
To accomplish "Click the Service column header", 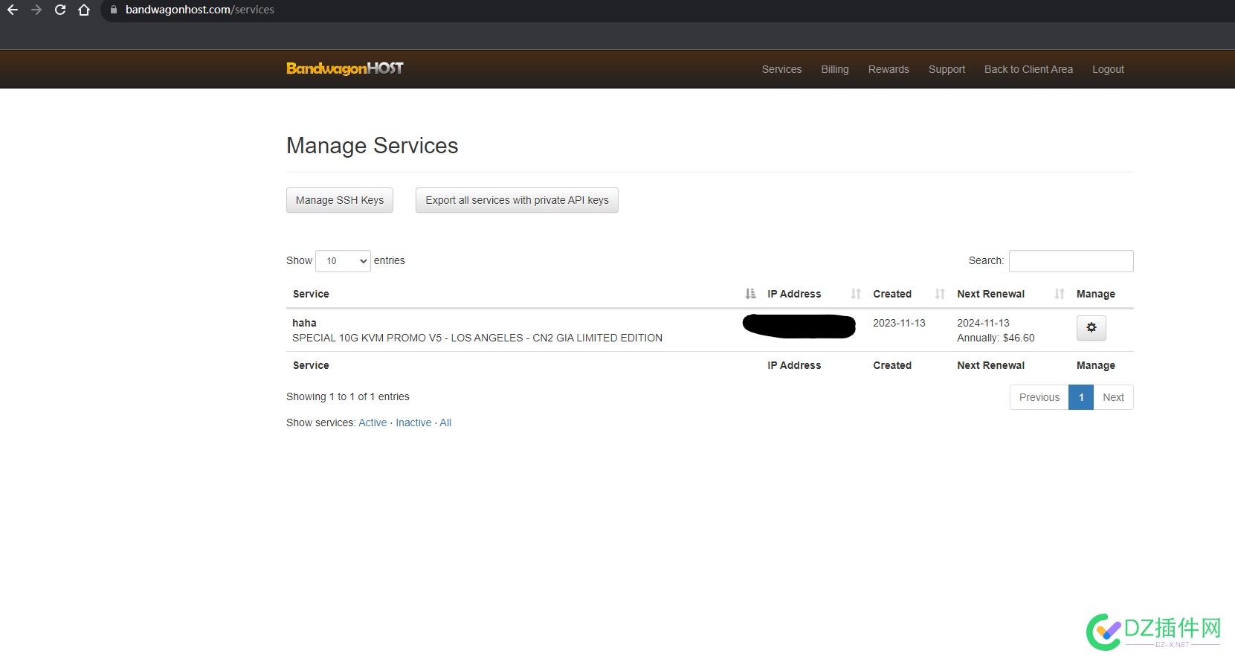I will pyautogui.click(x=311, y=294).
